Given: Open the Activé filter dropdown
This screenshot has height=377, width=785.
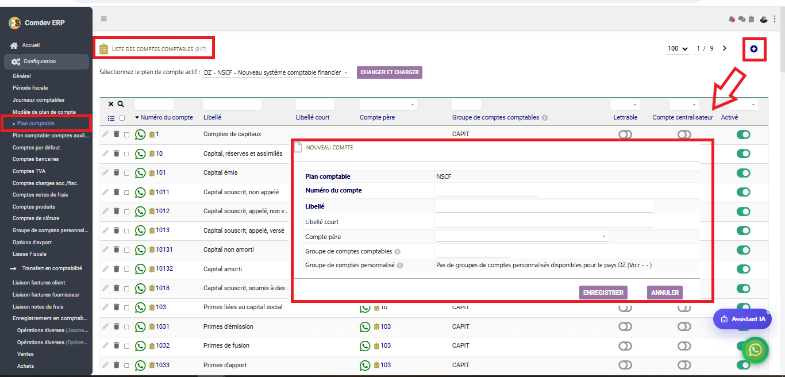Looking at the screenshot, I should (x=744, y=105).
